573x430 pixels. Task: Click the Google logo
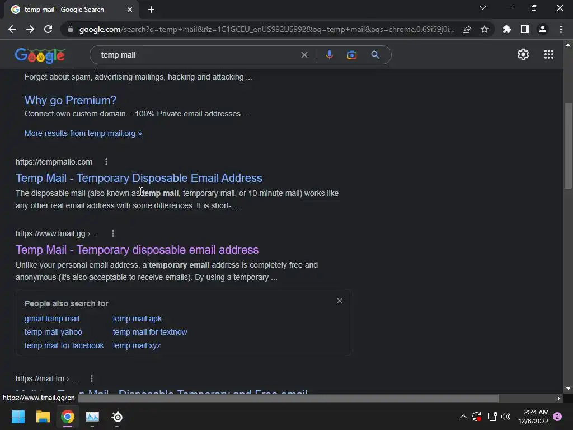tap(40, 55)
